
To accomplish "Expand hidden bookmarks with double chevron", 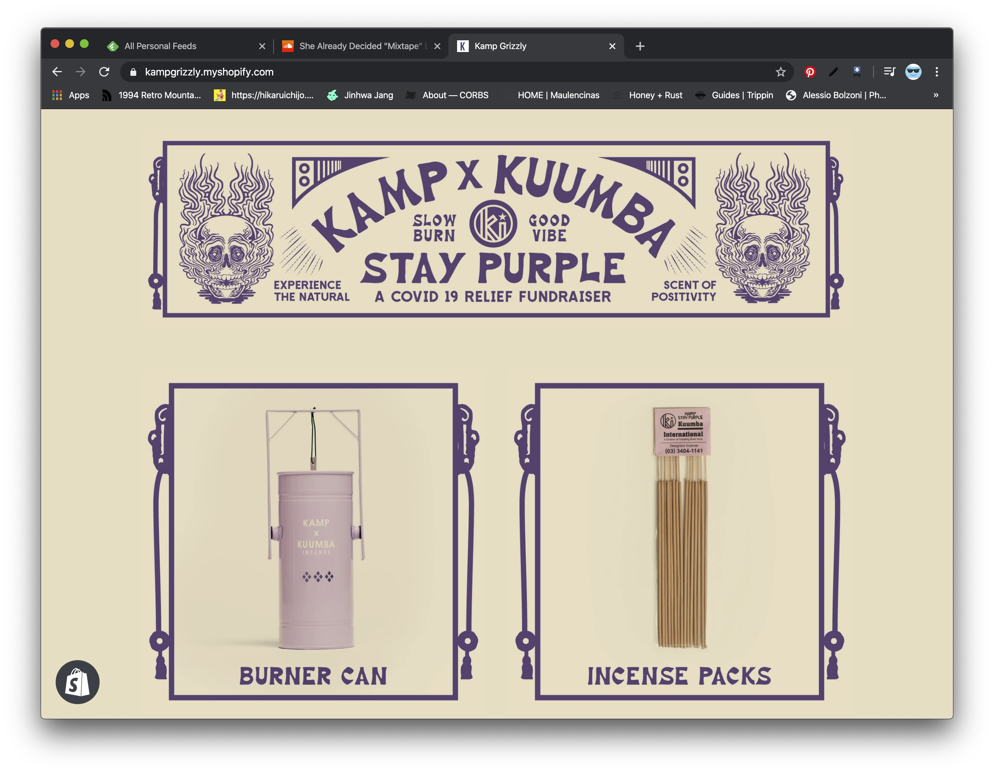I will [936, 95].
